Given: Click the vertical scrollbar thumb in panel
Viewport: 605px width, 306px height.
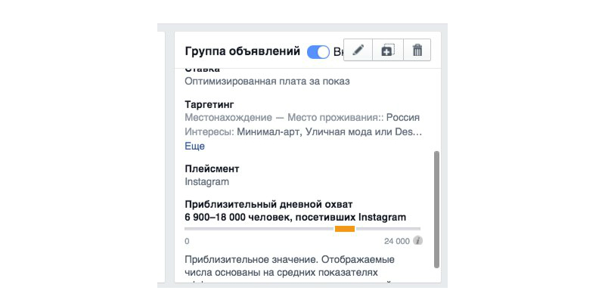Looking at the screenshot, I should coord(436,209).
